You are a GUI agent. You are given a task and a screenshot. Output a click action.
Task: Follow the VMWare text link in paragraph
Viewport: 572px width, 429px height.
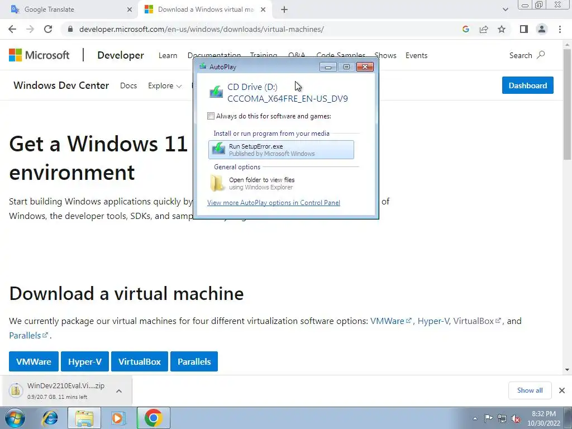coord(390,321)
